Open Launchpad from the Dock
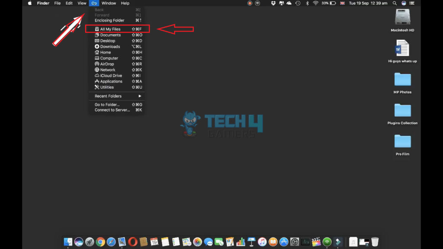This screenshot has height=249, width=443. pos(89,242)
